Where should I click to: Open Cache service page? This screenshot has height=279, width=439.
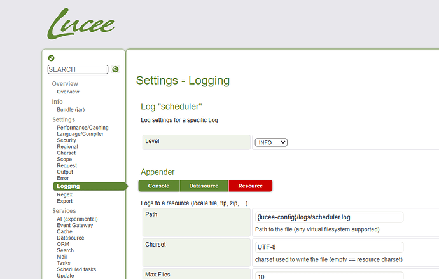click(x=64, y=231)
